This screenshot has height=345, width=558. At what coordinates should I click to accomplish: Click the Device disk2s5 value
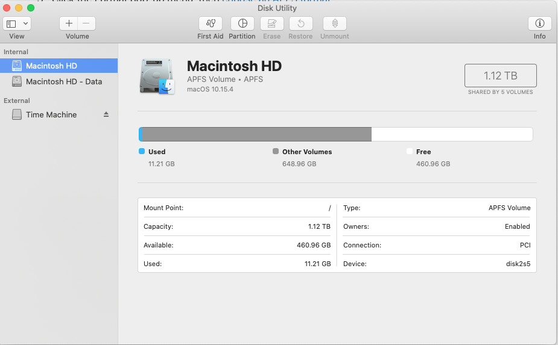click(x=518, y=264)
